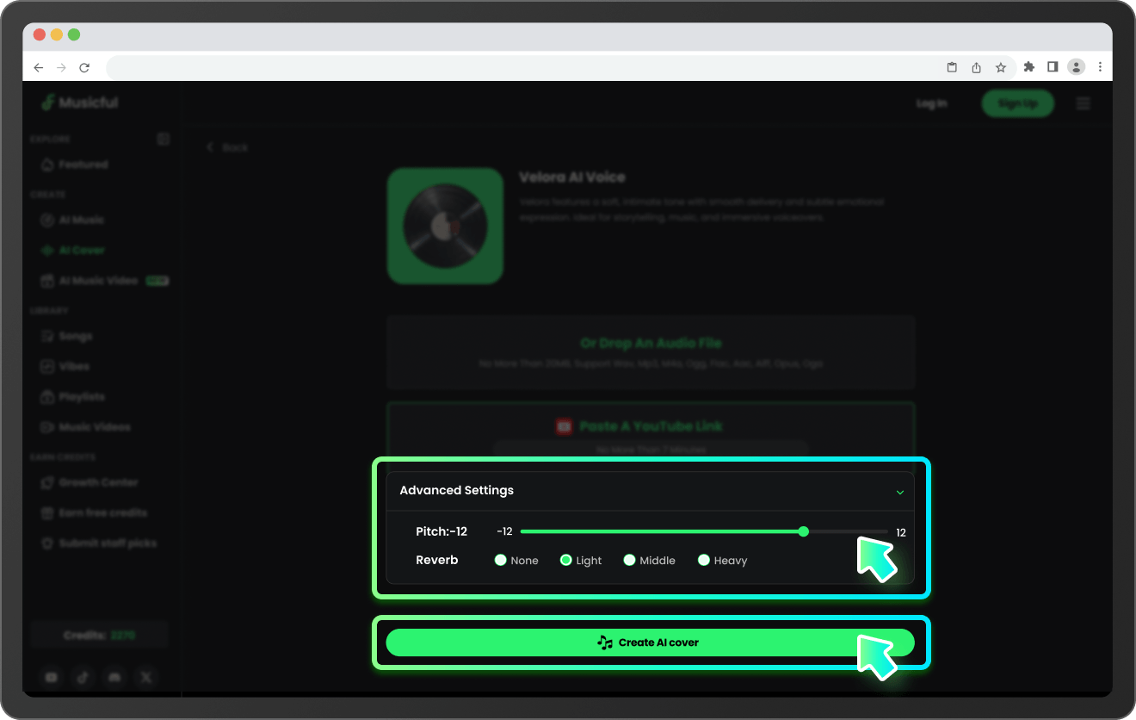1136x720 pixels.
Task: Open the browser extensions puzzle icon
Action: tap(1028, 67)
